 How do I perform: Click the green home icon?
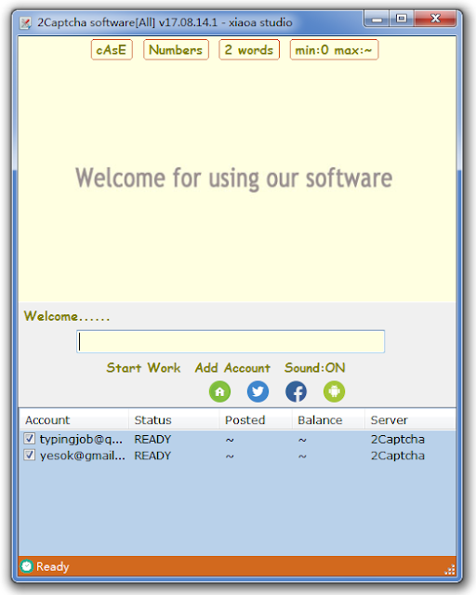pos(219,391)
